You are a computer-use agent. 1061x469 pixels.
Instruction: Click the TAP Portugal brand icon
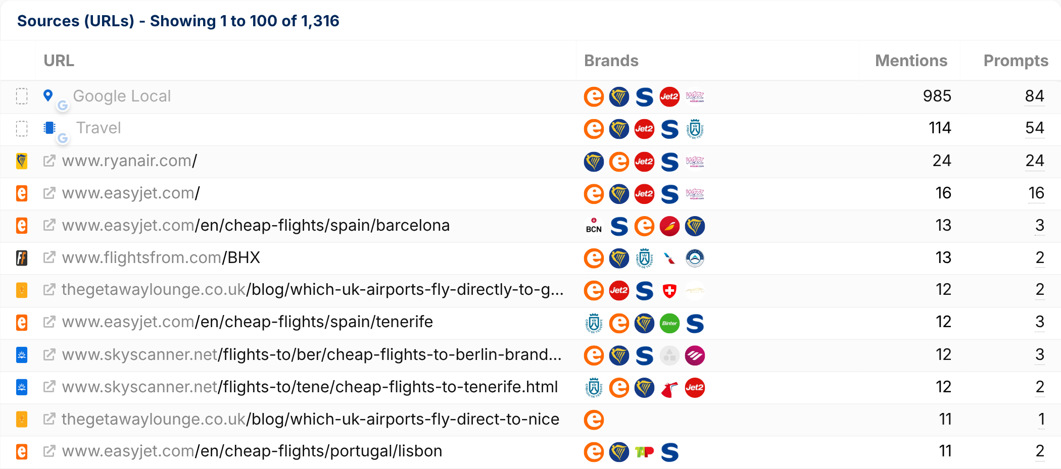point(644,452)
